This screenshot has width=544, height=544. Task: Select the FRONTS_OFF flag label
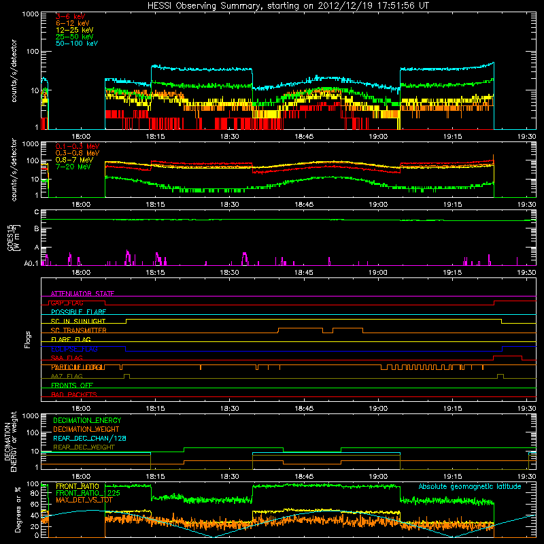point(72,386)
